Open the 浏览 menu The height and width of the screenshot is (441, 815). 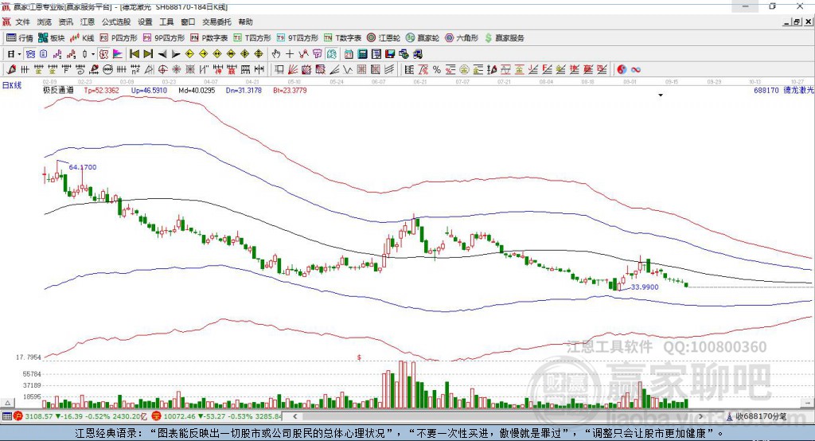point(45,21)
